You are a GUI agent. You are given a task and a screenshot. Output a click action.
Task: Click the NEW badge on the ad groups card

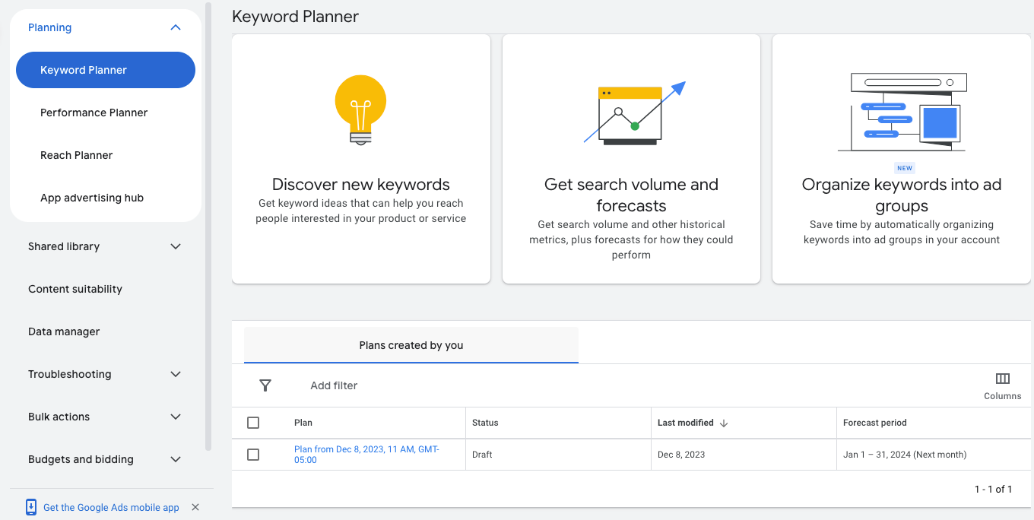coord(905,168)
